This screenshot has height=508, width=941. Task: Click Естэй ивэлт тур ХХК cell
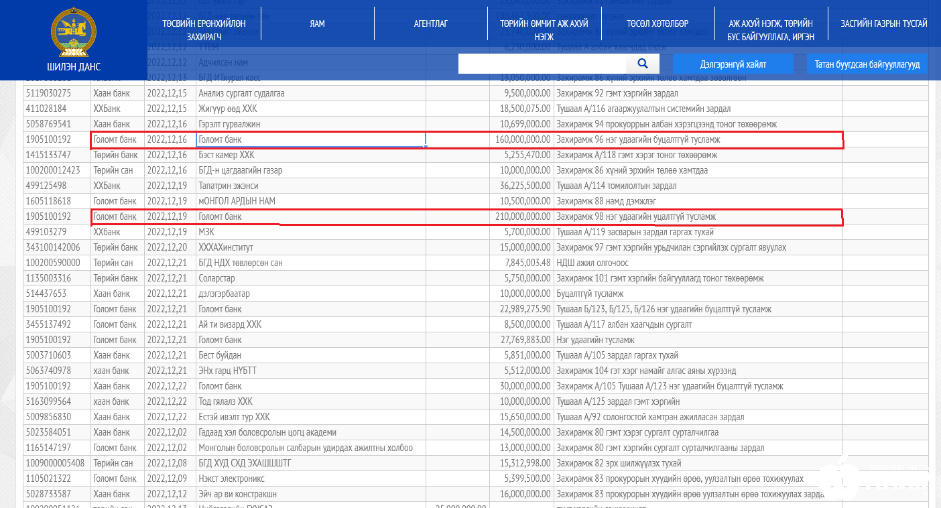click(x=312, y=417)
